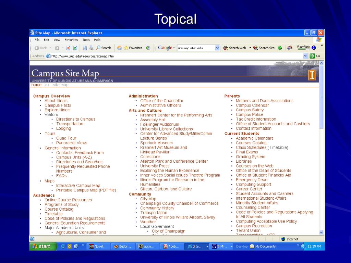This screenshot has height=263, width=351.
Task: Switch to the Adobe taskbar button
Action: 172,246
